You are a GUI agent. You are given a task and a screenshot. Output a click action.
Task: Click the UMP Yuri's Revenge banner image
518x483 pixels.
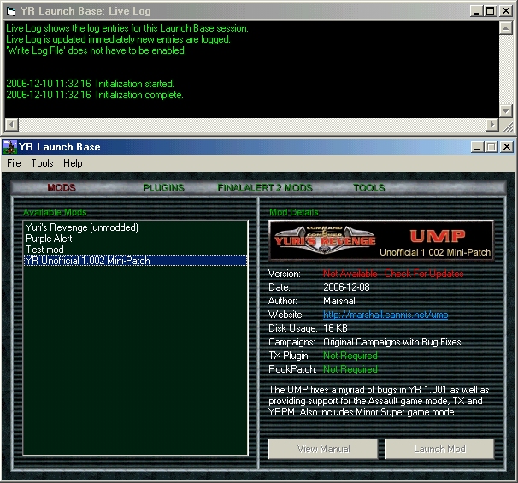click(x=380, y=240)
